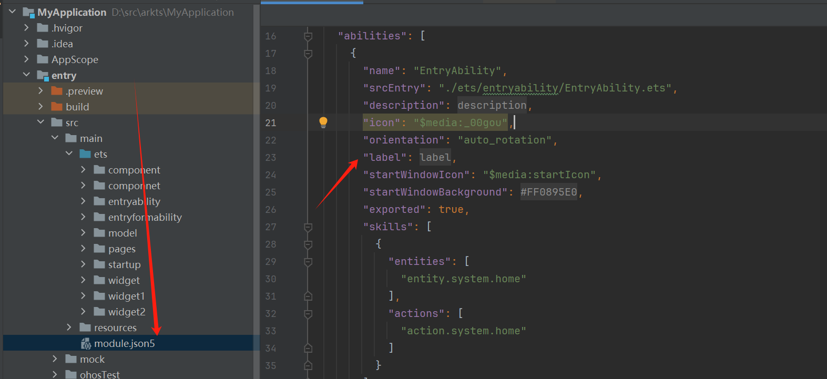
Task: Click the orange .preview folder icon
Action: [x=57, y=91]
